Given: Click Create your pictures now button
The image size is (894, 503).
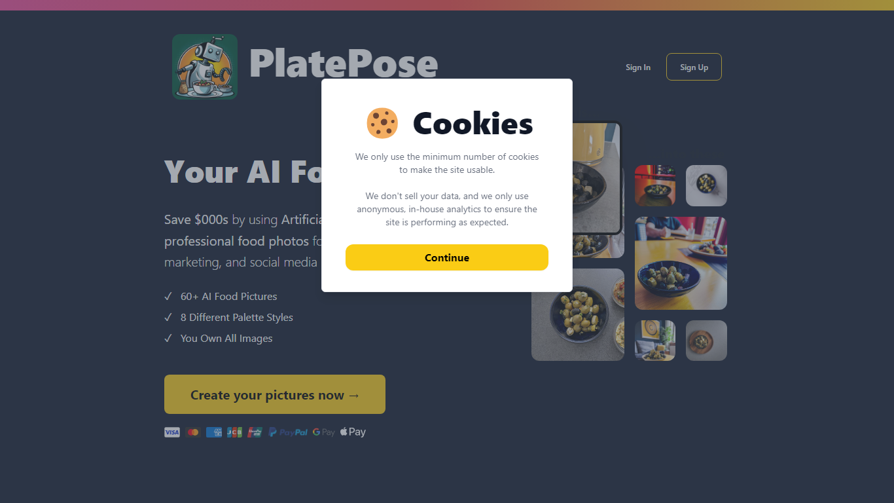Looking at the screenshot, I should [275, 394].
